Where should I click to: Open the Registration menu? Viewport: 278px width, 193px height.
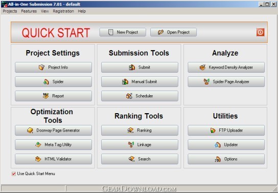pyautogui.click(x=63, y=11)
